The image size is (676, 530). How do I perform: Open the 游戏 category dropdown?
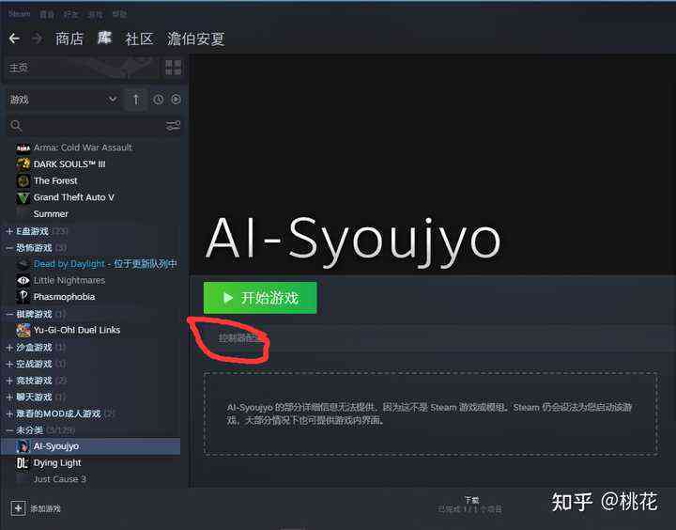(x=64, y=100)
